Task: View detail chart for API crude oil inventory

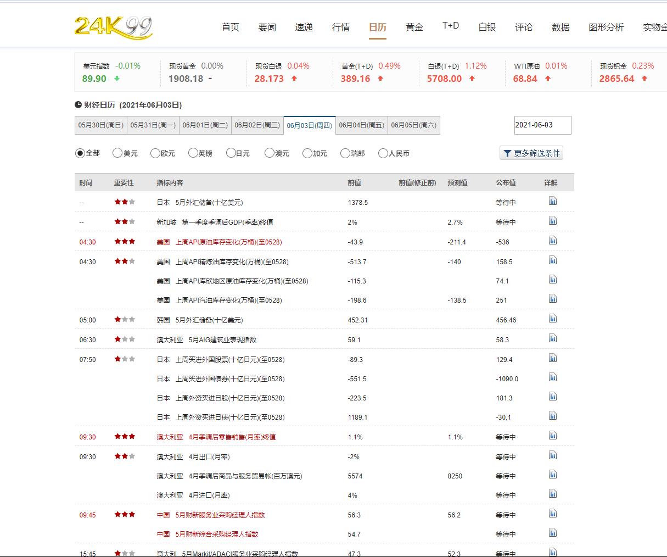Action: pyautogui.click(x=552, y=241)
